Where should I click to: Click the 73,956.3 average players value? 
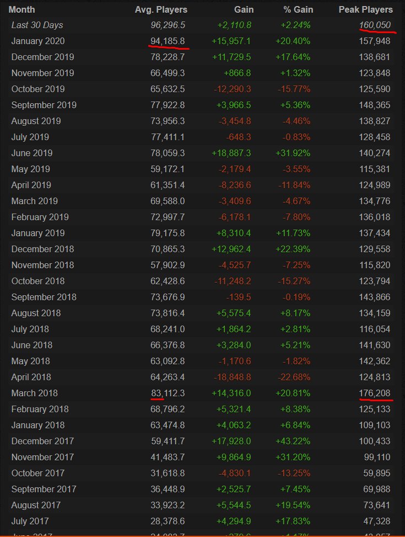(168, 121)
